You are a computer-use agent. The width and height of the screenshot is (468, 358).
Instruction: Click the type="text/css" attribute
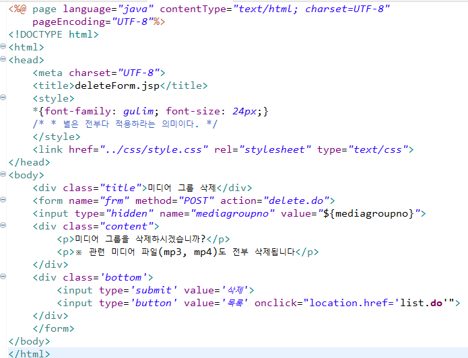tap(362, 150)
